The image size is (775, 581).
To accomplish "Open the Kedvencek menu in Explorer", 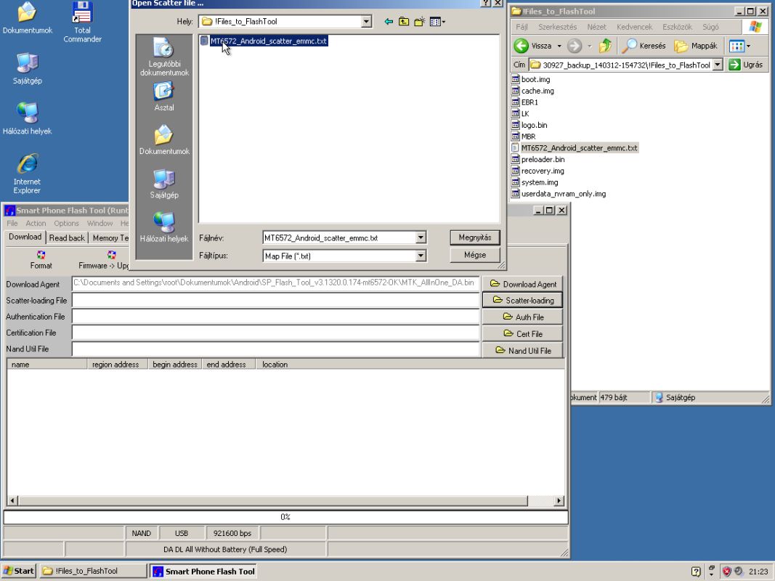I will (634, 27).
